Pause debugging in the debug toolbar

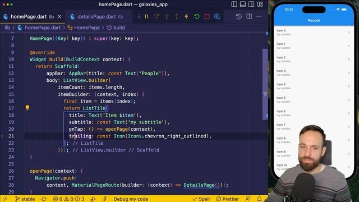point(146,16)
